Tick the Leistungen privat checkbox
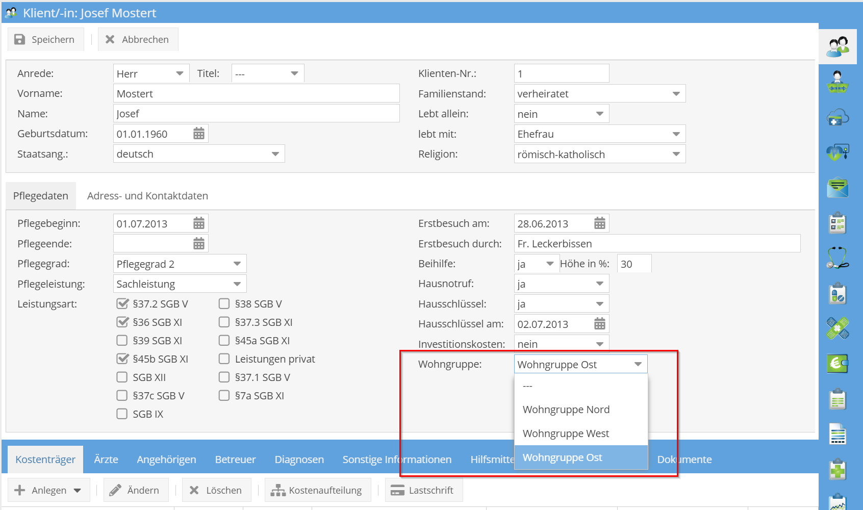863x510 pixels. pos(224,359)
